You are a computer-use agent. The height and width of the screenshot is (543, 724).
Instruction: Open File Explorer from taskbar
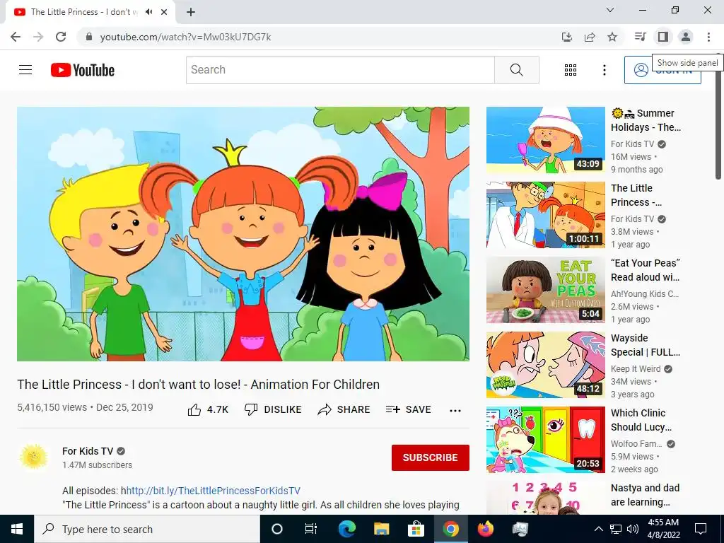pyautogui.click(x=381, y=529)
